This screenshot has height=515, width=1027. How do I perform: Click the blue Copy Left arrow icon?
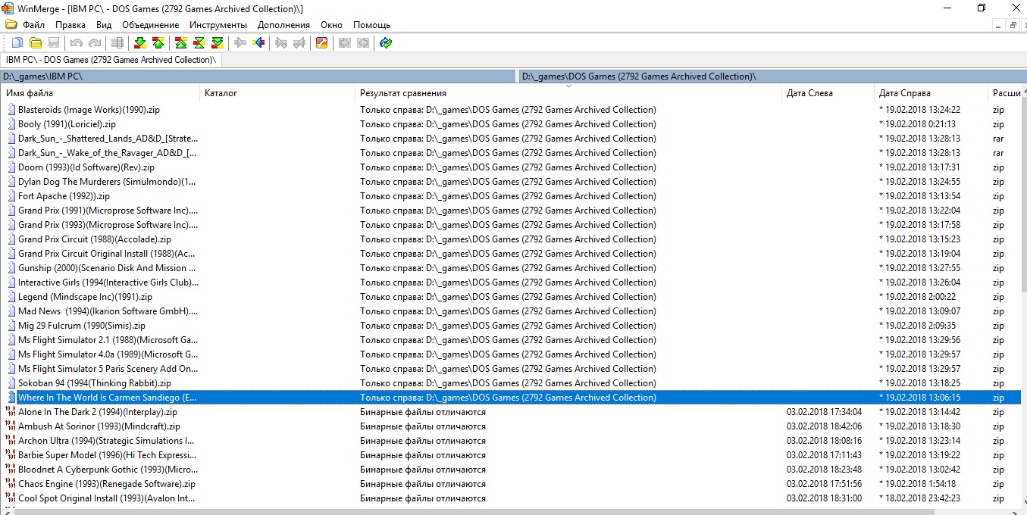click(258, 43)
